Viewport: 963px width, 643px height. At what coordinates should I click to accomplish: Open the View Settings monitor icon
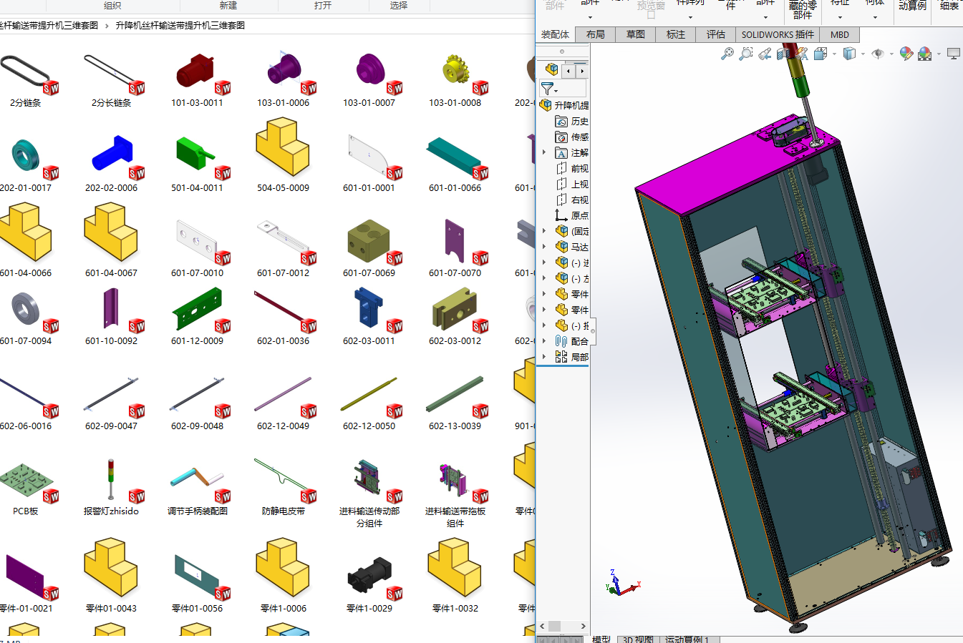(953, 54)
